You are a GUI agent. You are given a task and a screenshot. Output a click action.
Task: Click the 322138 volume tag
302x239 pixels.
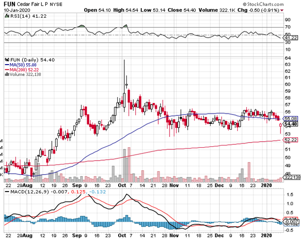pyautogui.click(x=292, y=176)
